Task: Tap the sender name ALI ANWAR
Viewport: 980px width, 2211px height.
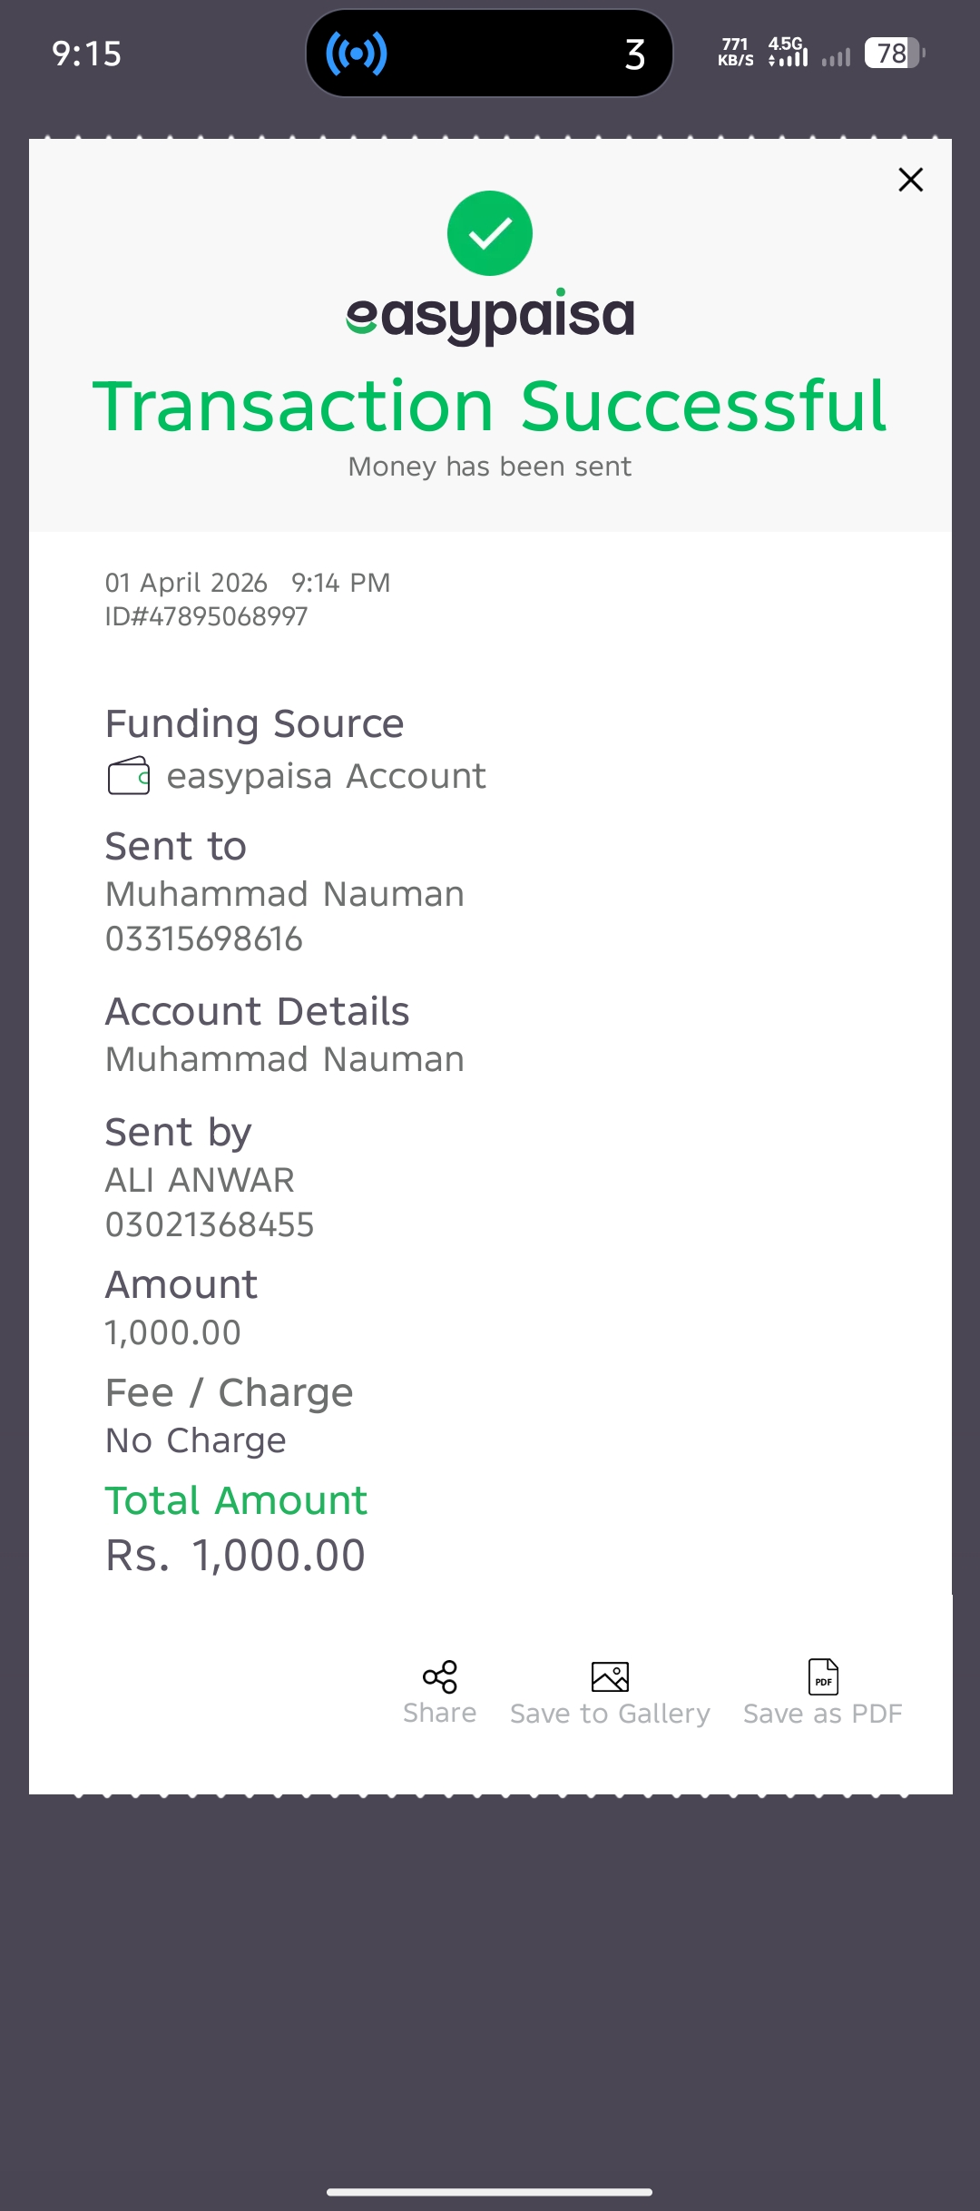Action: point(200,1181)
